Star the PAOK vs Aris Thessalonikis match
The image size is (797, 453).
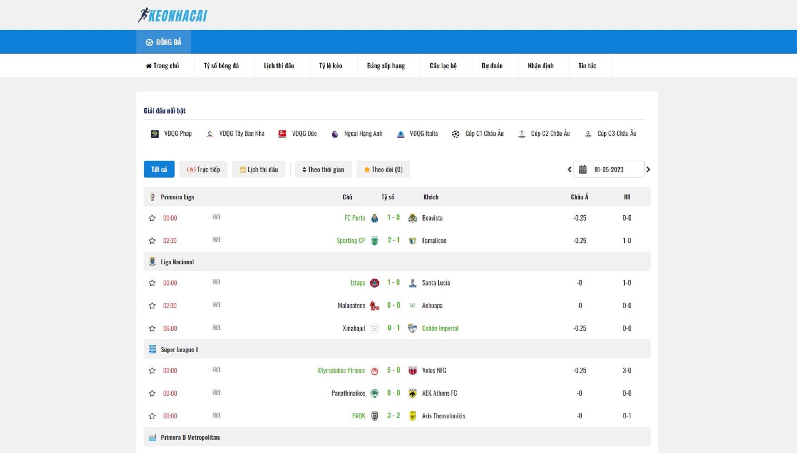coord(152,416)
